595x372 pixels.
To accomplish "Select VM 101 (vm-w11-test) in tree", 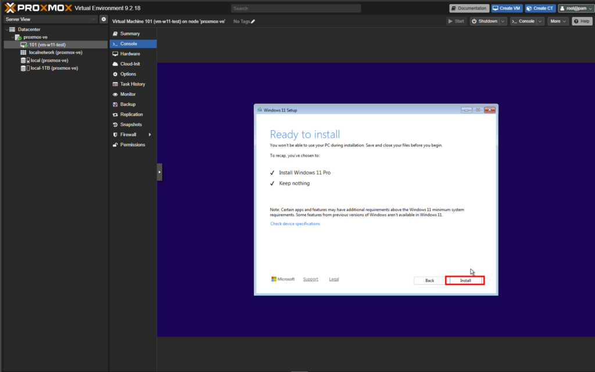I will point(56,45).
